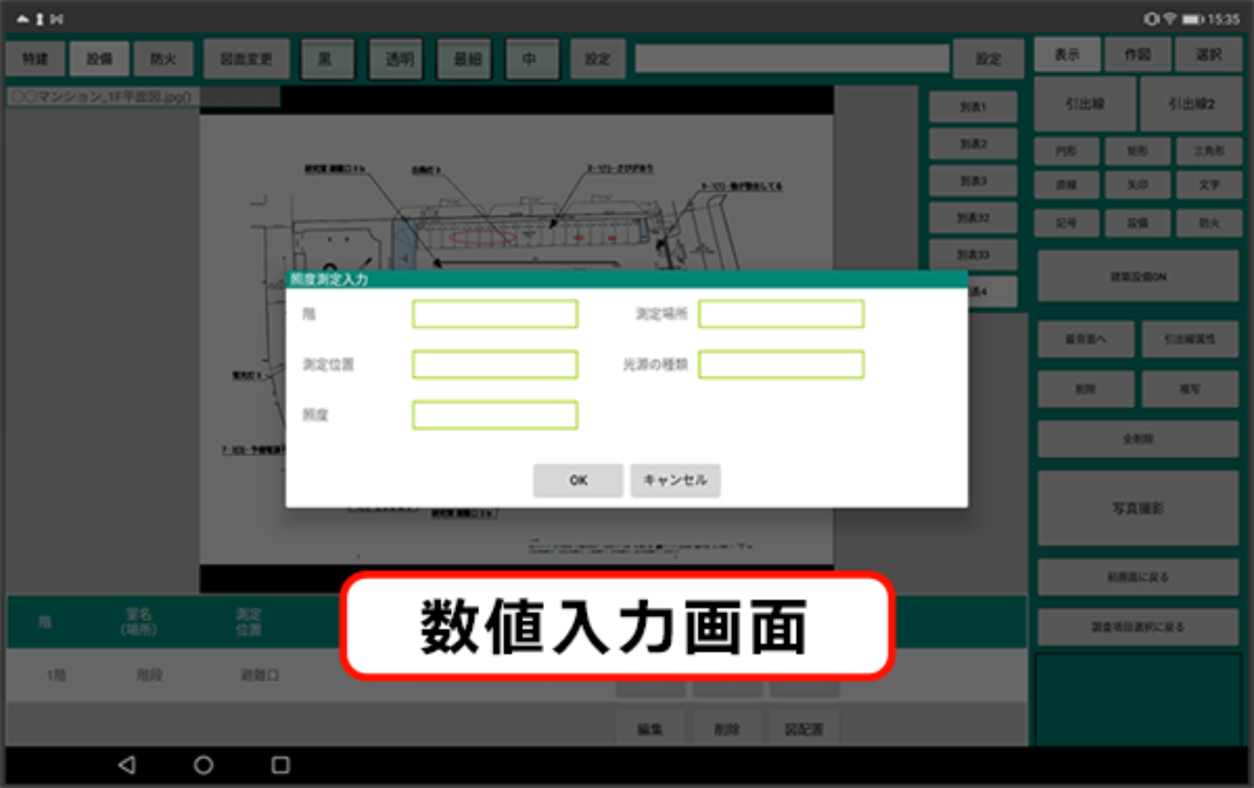This screenshot has width=1254, height=788.
Task: Choose the 黒 color button
Action: [x=327, y=59]
